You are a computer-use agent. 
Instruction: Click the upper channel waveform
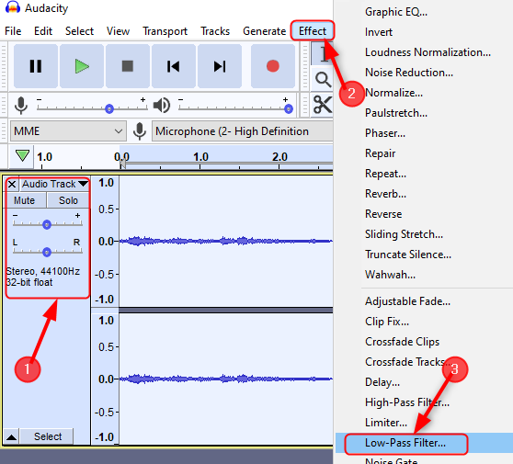pyautogui.click(x=226, y=242)
